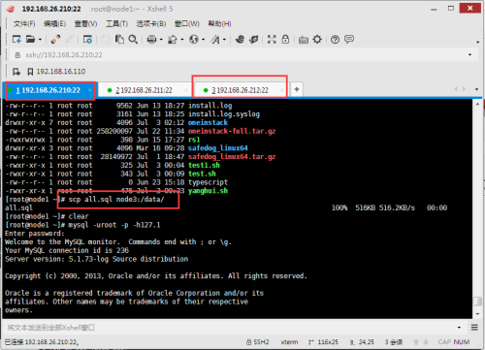Screen dimensions: 485x350
Task: Close the 192.168.26.212:22 tab
Action: 282,90
